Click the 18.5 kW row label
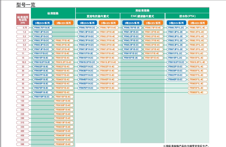Screen dimensions: 226x147 (x=23, y=62)
